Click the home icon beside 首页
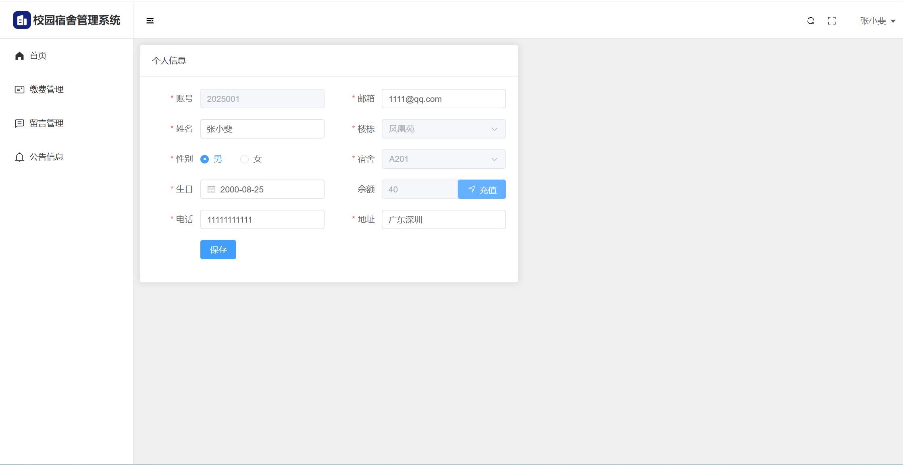The width and height of the screenshot is (903, 465). point(19,56)
